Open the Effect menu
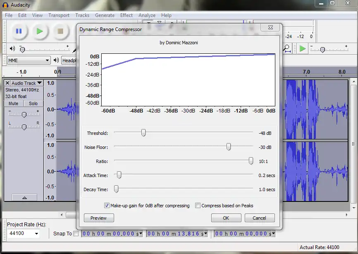Image resolution: width=358 pixels, height=254 pixels. 126,15
